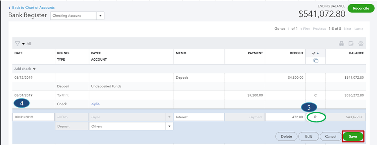Click the $7,200.00 payment amount
The height and width of the screenshot is (145, 377).
(x=255, y=95)
